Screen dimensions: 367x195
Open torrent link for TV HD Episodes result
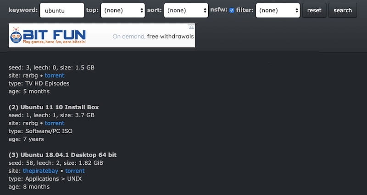pyautogui.click(x=55, y=76)
